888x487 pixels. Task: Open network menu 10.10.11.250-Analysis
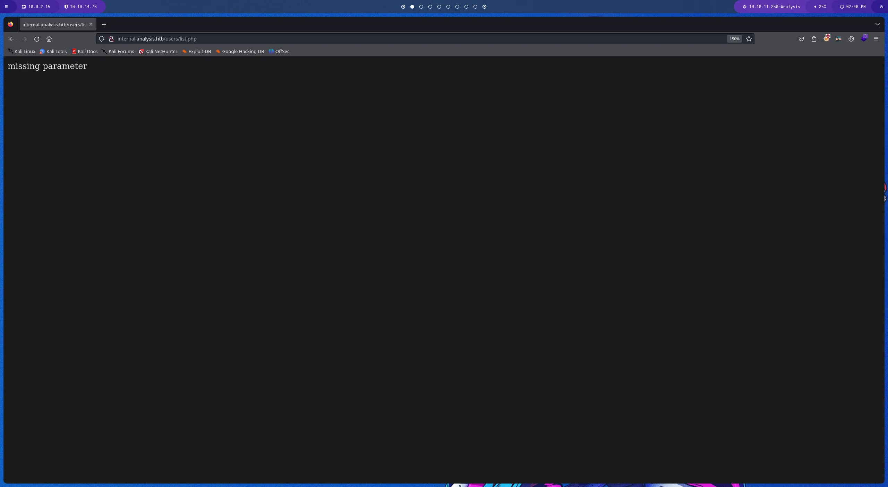(770, 7)
